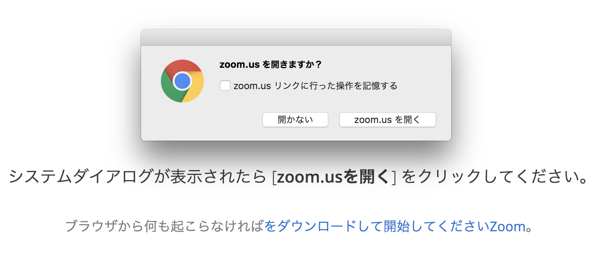Click the zoom.us を開く button
This screenshot has width=607, height=260.
point(387,120)
